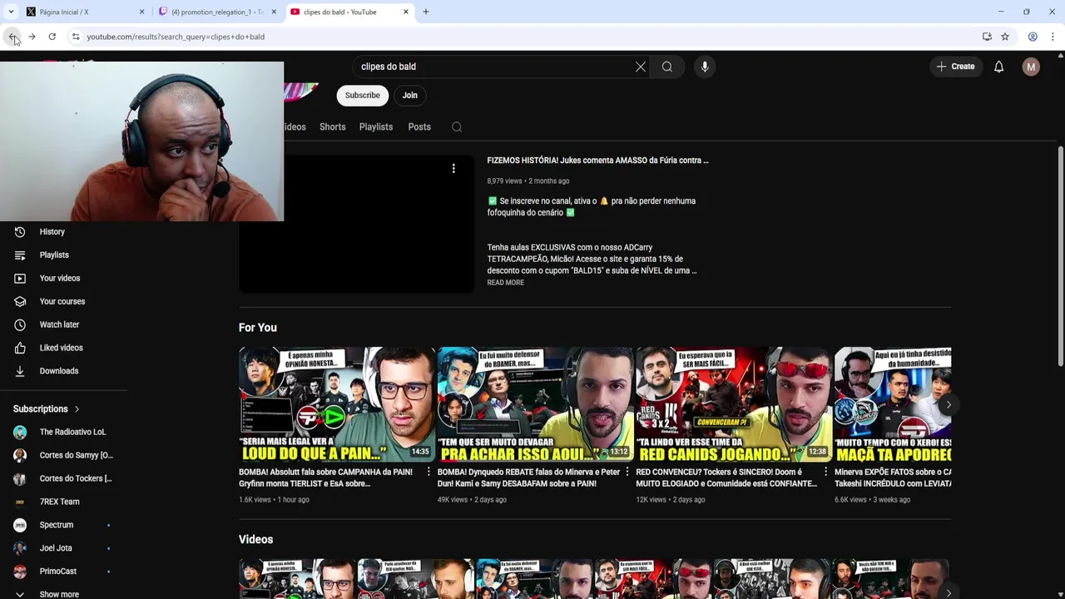Click the install app icon in address bar

click(x=987, y=37)
